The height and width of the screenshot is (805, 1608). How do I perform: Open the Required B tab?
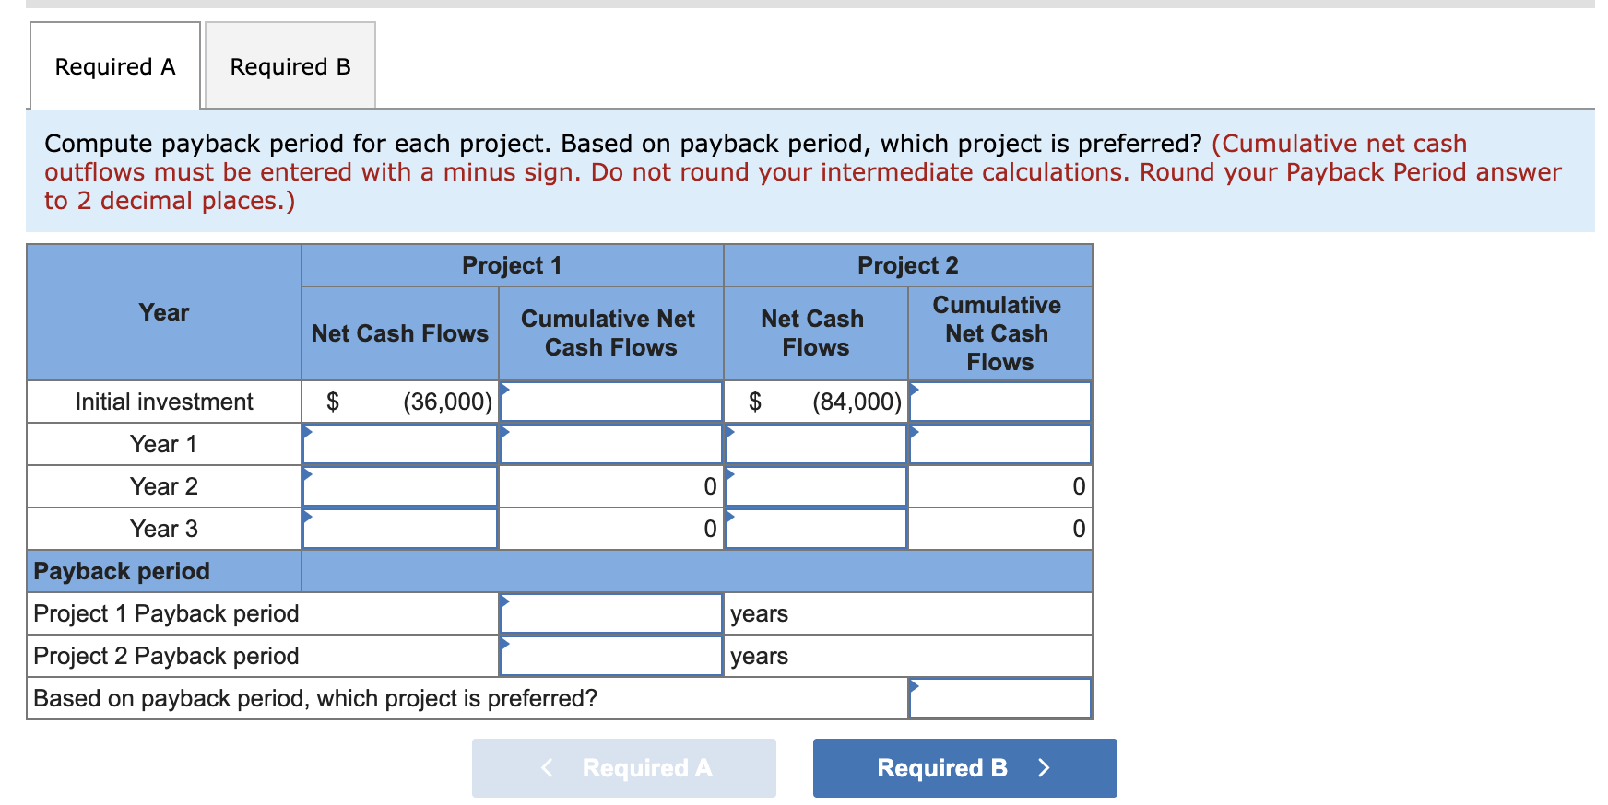point(290,66)
